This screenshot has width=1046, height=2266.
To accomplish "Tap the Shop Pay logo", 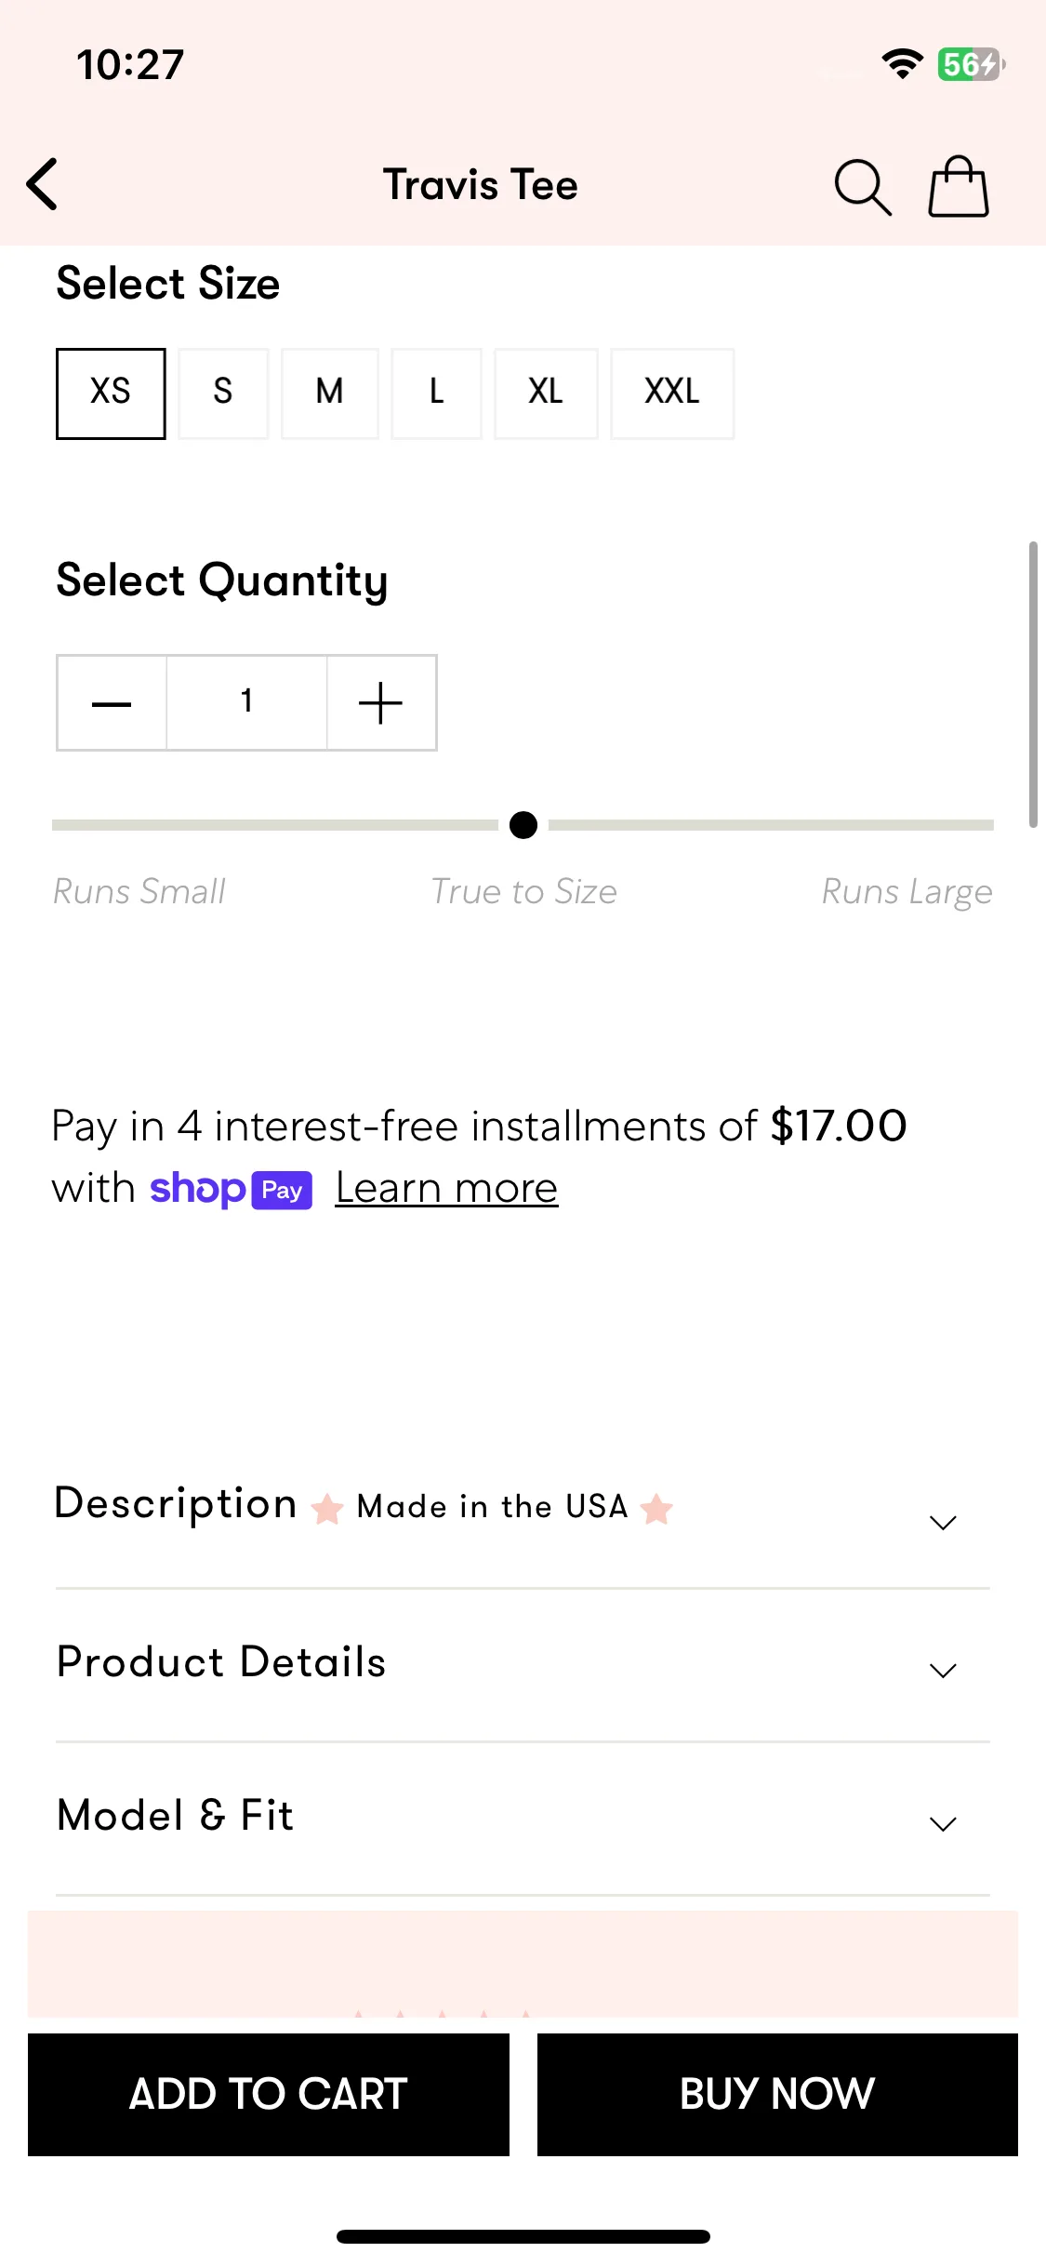I will click(231, 1190).
